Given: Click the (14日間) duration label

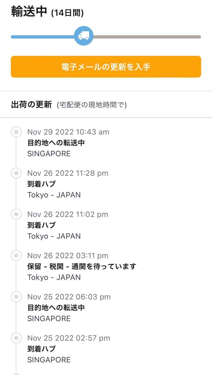Looking at the screenshot, I should point(67,13).
